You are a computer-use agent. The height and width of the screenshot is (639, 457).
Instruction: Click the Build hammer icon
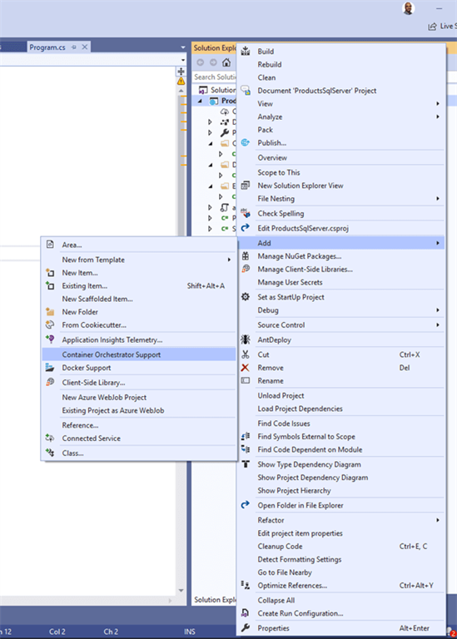pyautogui.click(x=246, y=52)
